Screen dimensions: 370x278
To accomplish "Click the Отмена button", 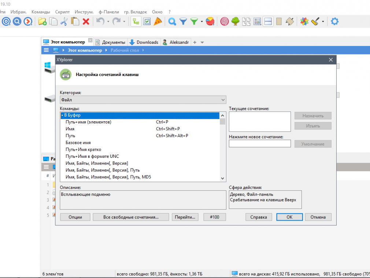I will pyautogui.click(x=318, y=217).
